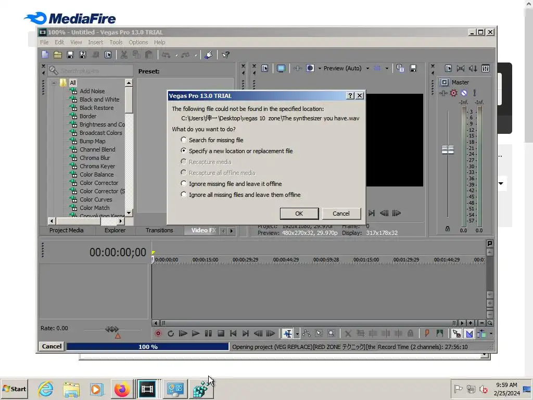Screen dimensions: 533x400
Task: Click the Cut scissors toolbar icon
Action: pyautogui.click(x=124, y=55)
